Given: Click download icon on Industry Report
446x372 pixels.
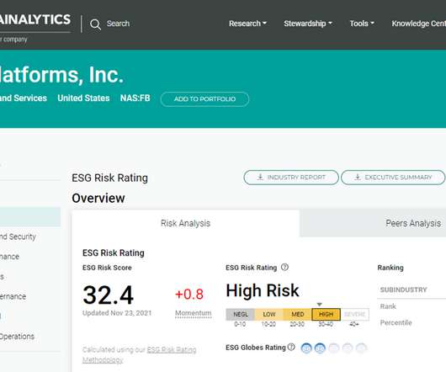Looking at the screenshot, I should coord(260,178).
